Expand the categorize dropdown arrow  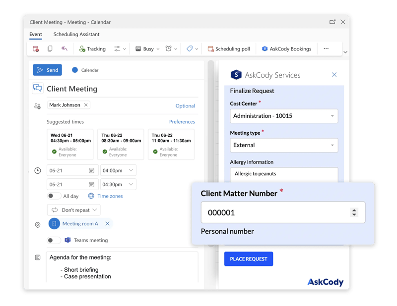[x=197, y=49]
